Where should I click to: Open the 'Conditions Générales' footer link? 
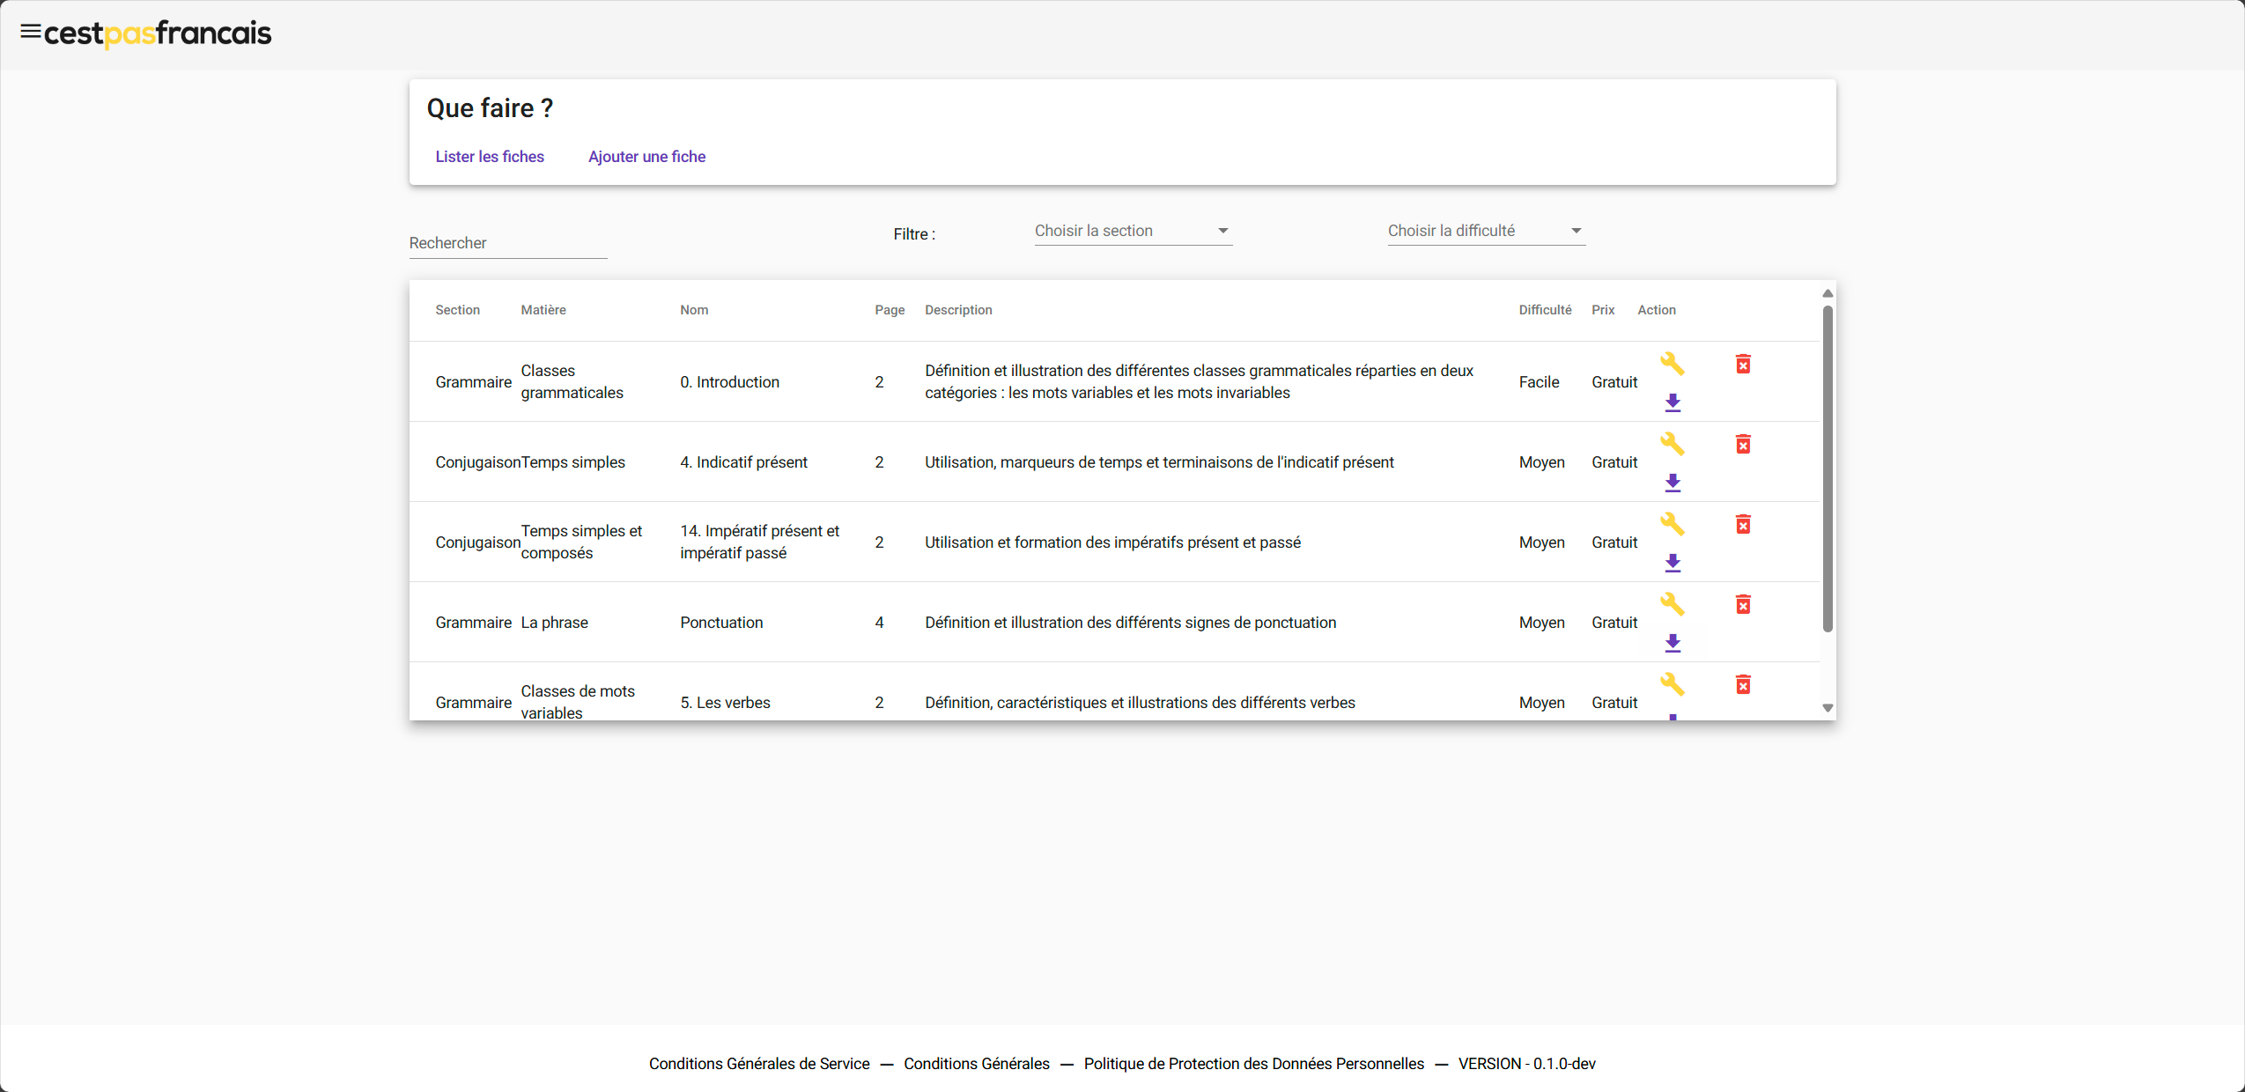977,1064
